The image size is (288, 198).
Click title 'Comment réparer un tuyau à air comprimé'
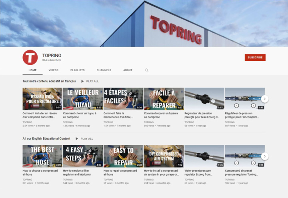point(161,115)
